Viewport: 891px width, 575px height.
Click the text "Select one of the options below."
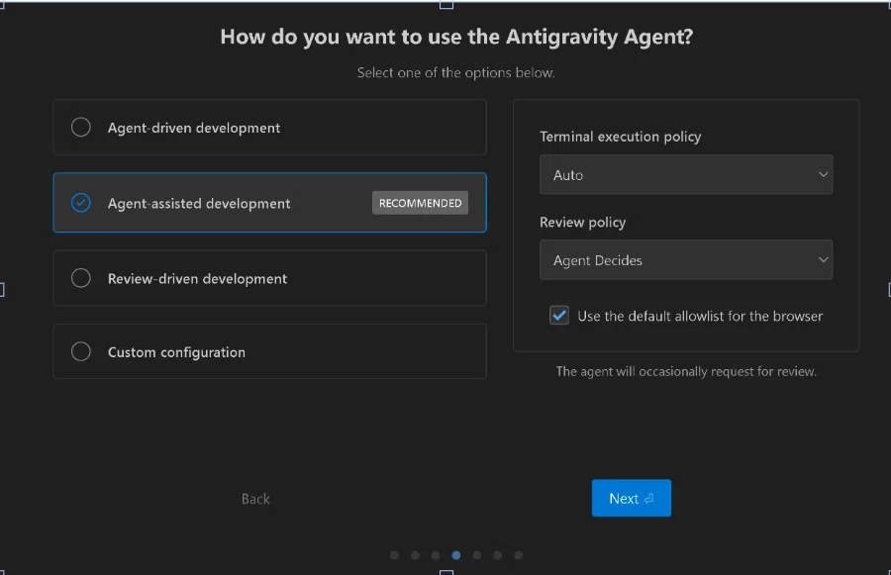pos(455,72)
